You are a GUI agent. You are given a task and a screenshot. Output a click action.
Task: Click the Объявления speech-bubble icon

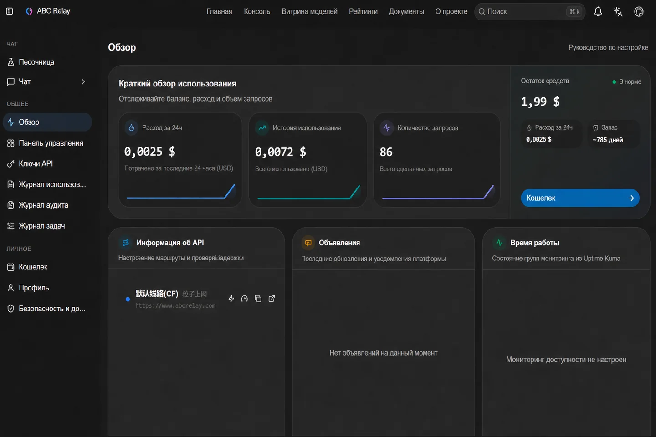tap(308, 243)
